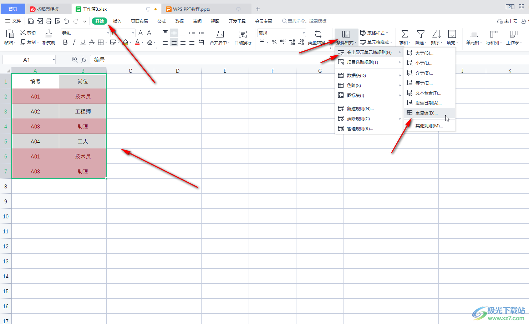Decrease font size with A- icon

[x=150, y=33]
